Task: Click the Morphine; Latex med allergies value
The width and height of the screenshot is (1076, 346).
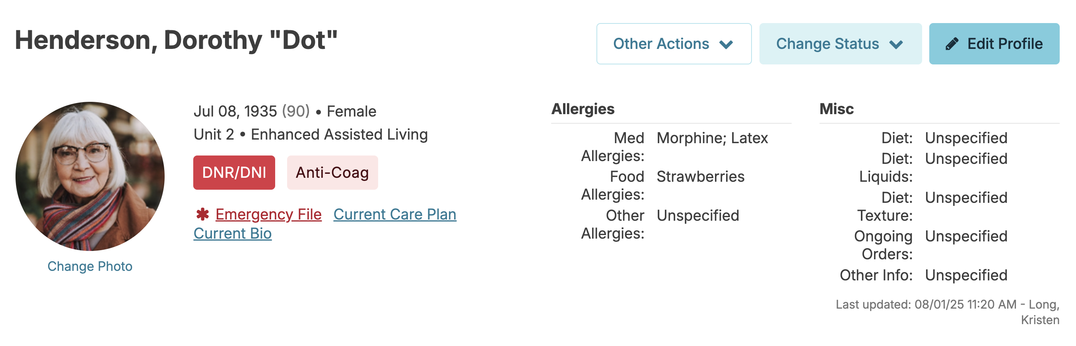Action: (712, 138)
